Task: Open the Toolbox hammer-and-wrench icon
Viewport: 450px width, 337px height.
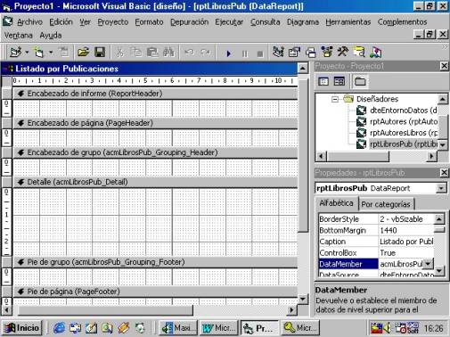Action: [342, 53]
